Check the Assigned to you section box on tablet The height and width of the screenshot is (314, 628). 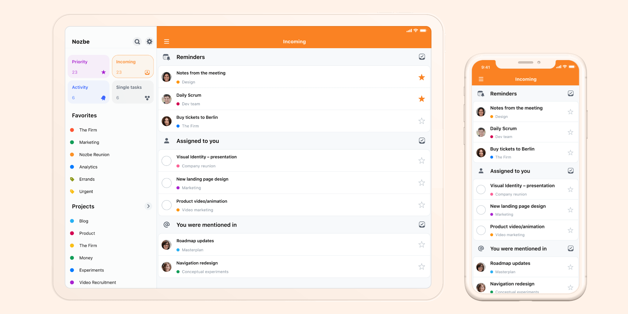(422, 140)
